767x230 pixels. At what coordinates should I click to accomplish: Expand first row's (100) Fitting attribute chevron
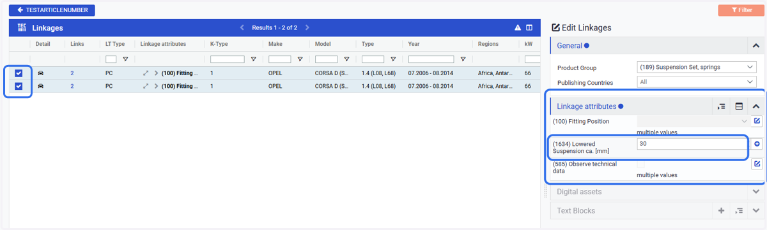click(156, 73)
